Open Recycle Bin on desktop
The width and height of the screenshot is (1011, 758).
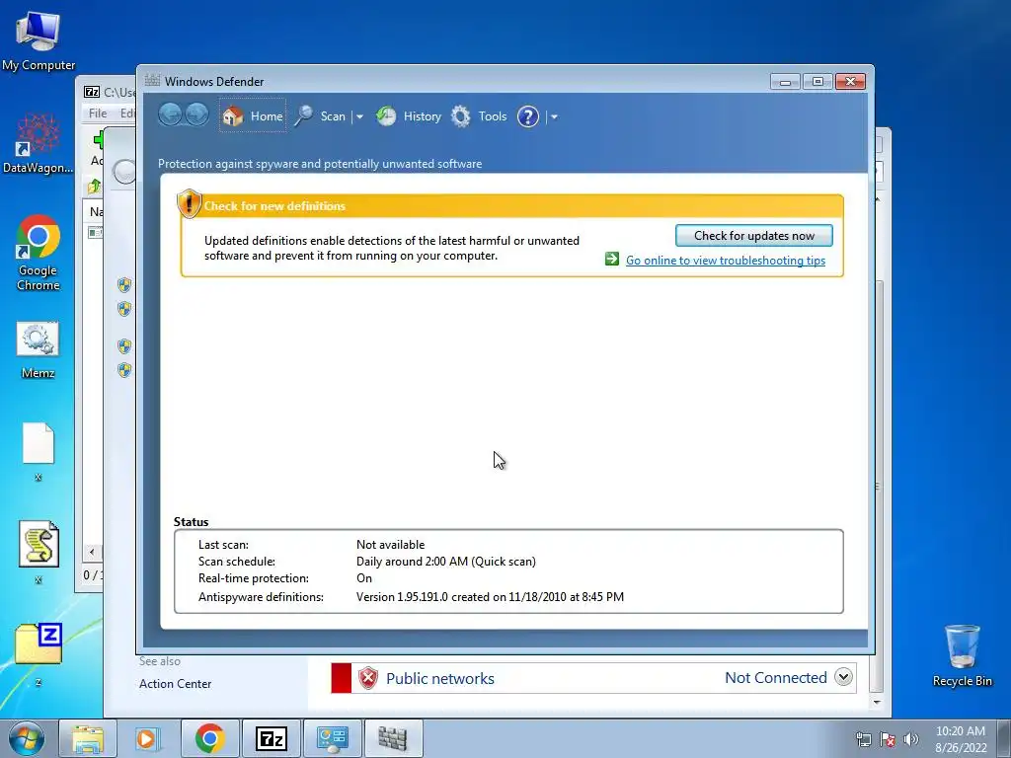pos(962,655)
